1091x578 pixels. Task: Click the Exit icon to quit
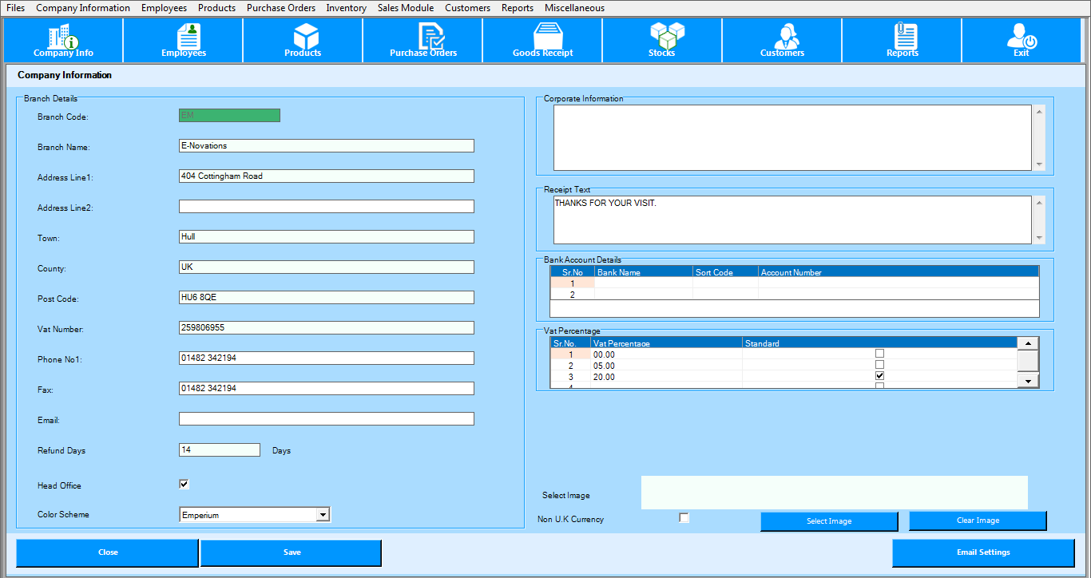coord(1021,40)
